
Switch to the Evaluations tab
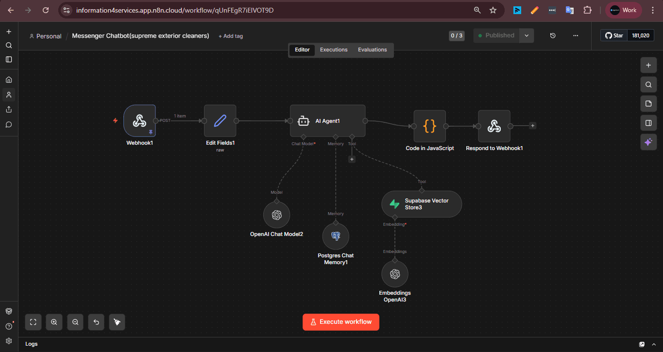373,50
